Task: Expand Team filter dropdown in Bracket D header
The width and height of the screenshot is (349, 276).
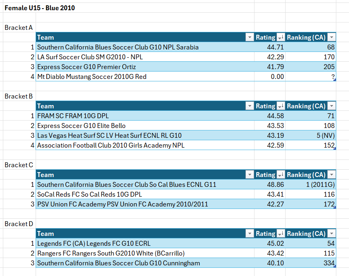Action: coord(249,233)
